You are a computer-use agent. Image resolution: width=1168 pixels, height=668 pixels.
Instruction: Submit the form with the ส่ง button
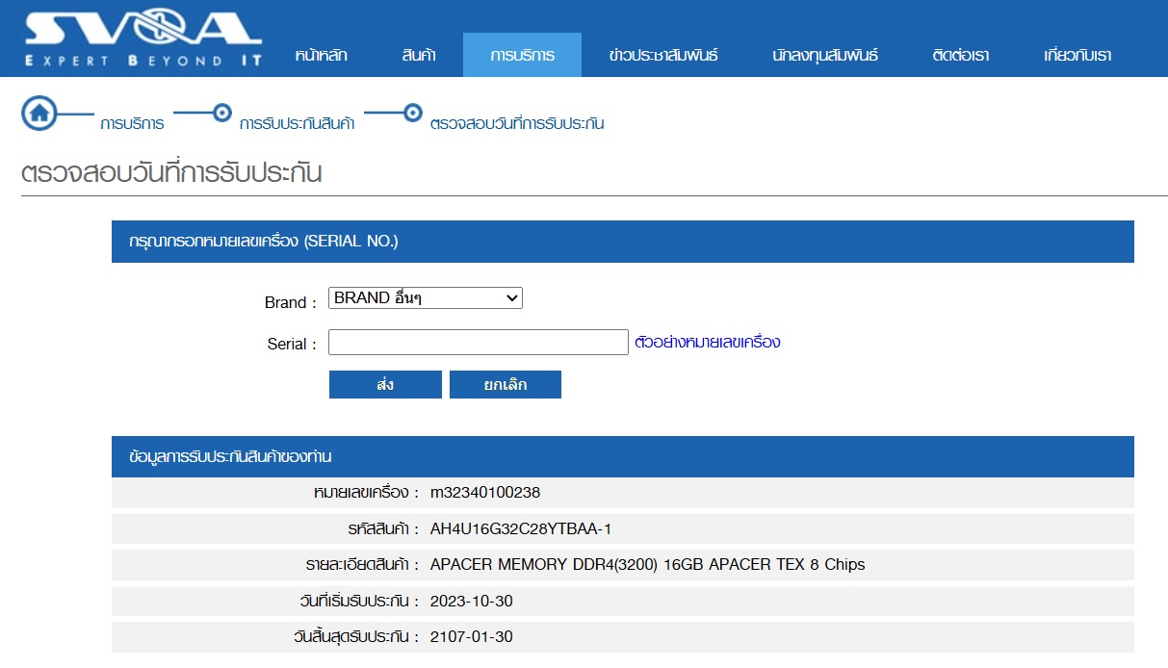pos(385,385)
